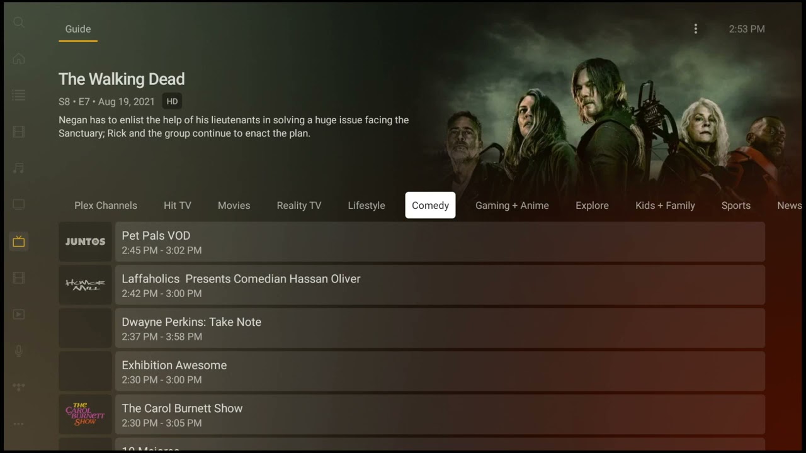
Task: Open the music library sidebar icon
Action: (19, 168)
